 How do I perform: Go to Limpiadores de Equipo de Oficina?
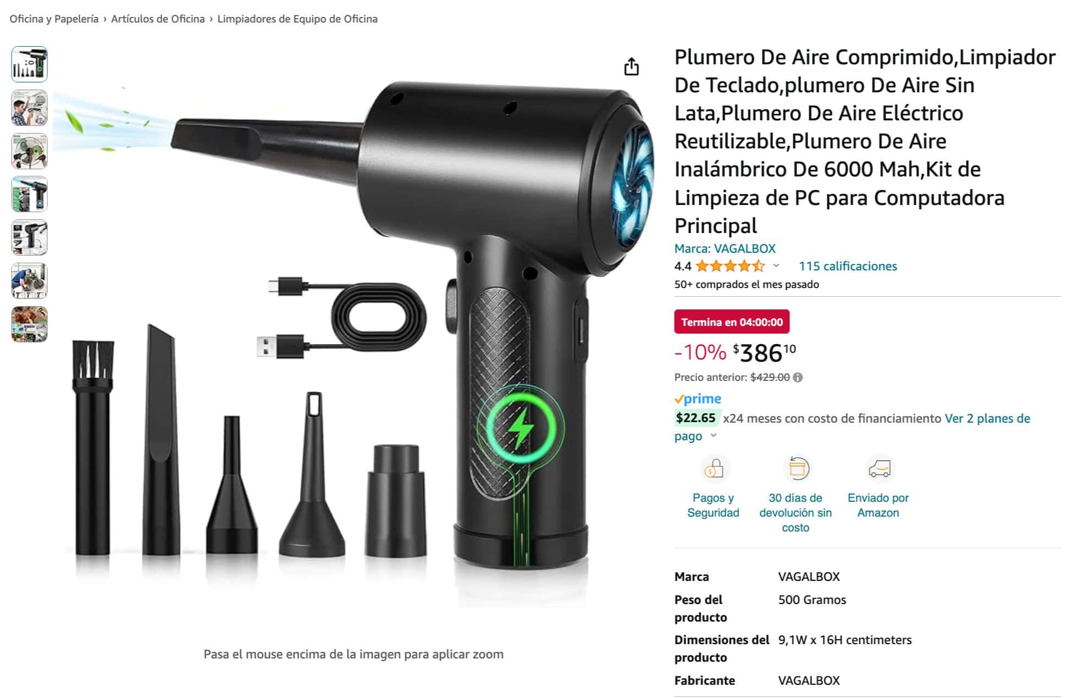pos(297,19)
